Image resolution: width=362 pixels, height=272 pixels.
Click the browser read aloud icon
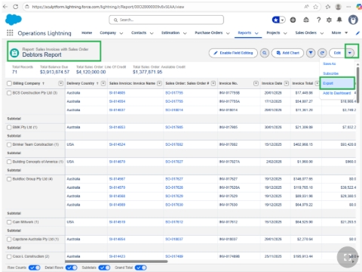[306, 7]
